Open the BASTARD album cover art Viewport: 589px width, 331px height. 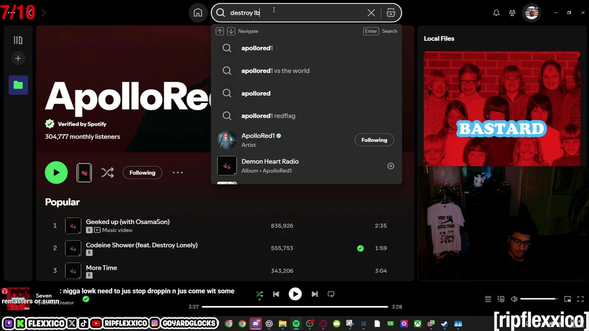tap(502, 108)
